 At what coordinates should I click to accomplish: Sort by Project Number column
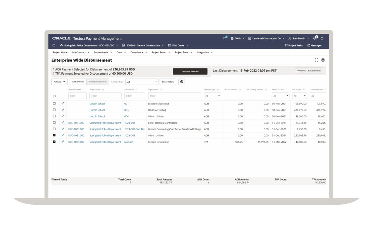(x=84, y=90)
